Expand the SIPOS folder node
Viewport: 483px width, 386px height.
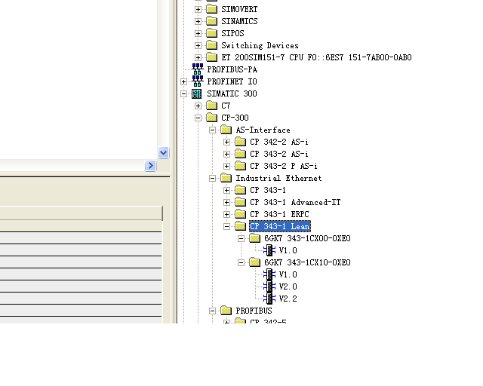tap(198, 33)
